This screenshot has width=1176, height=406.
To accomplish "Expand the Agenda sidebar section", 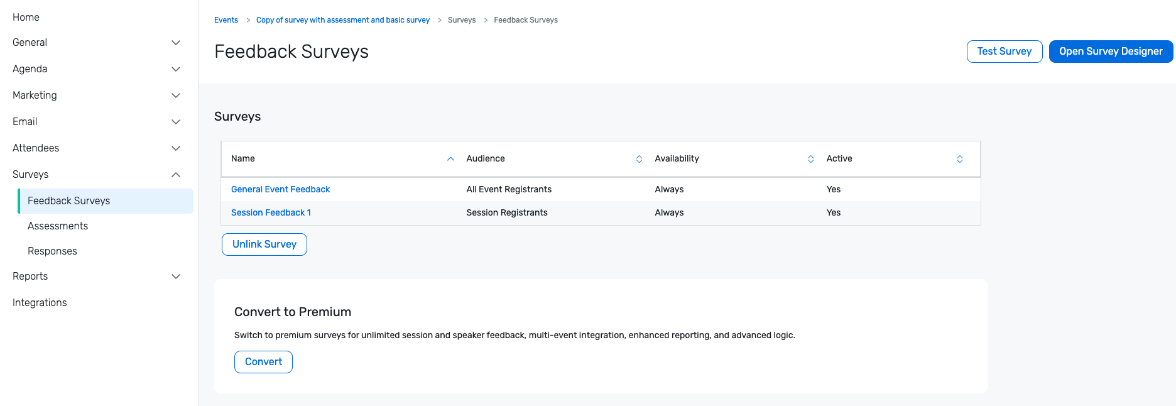I will point(176,69).
